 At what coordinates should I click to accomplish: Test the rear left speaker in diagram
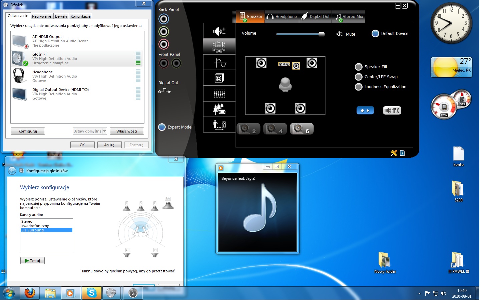(270, 108)
